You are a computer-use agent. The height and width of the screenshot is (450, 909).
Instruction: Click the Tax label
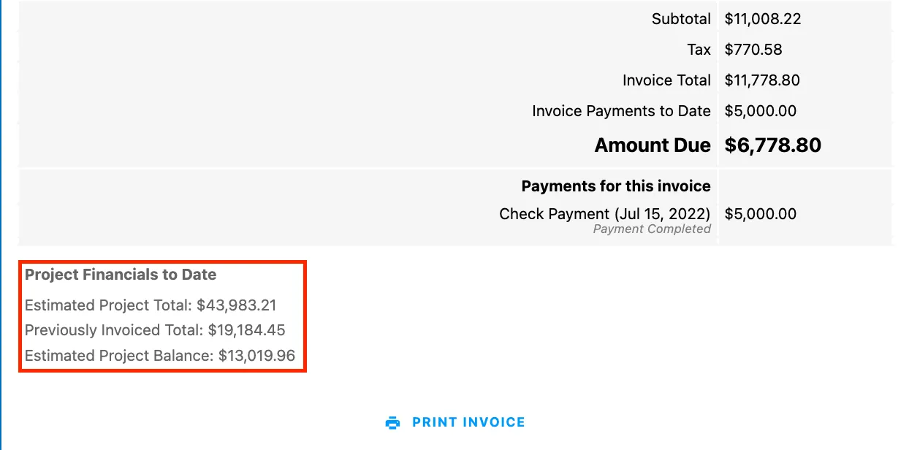(x=699, y=50)
